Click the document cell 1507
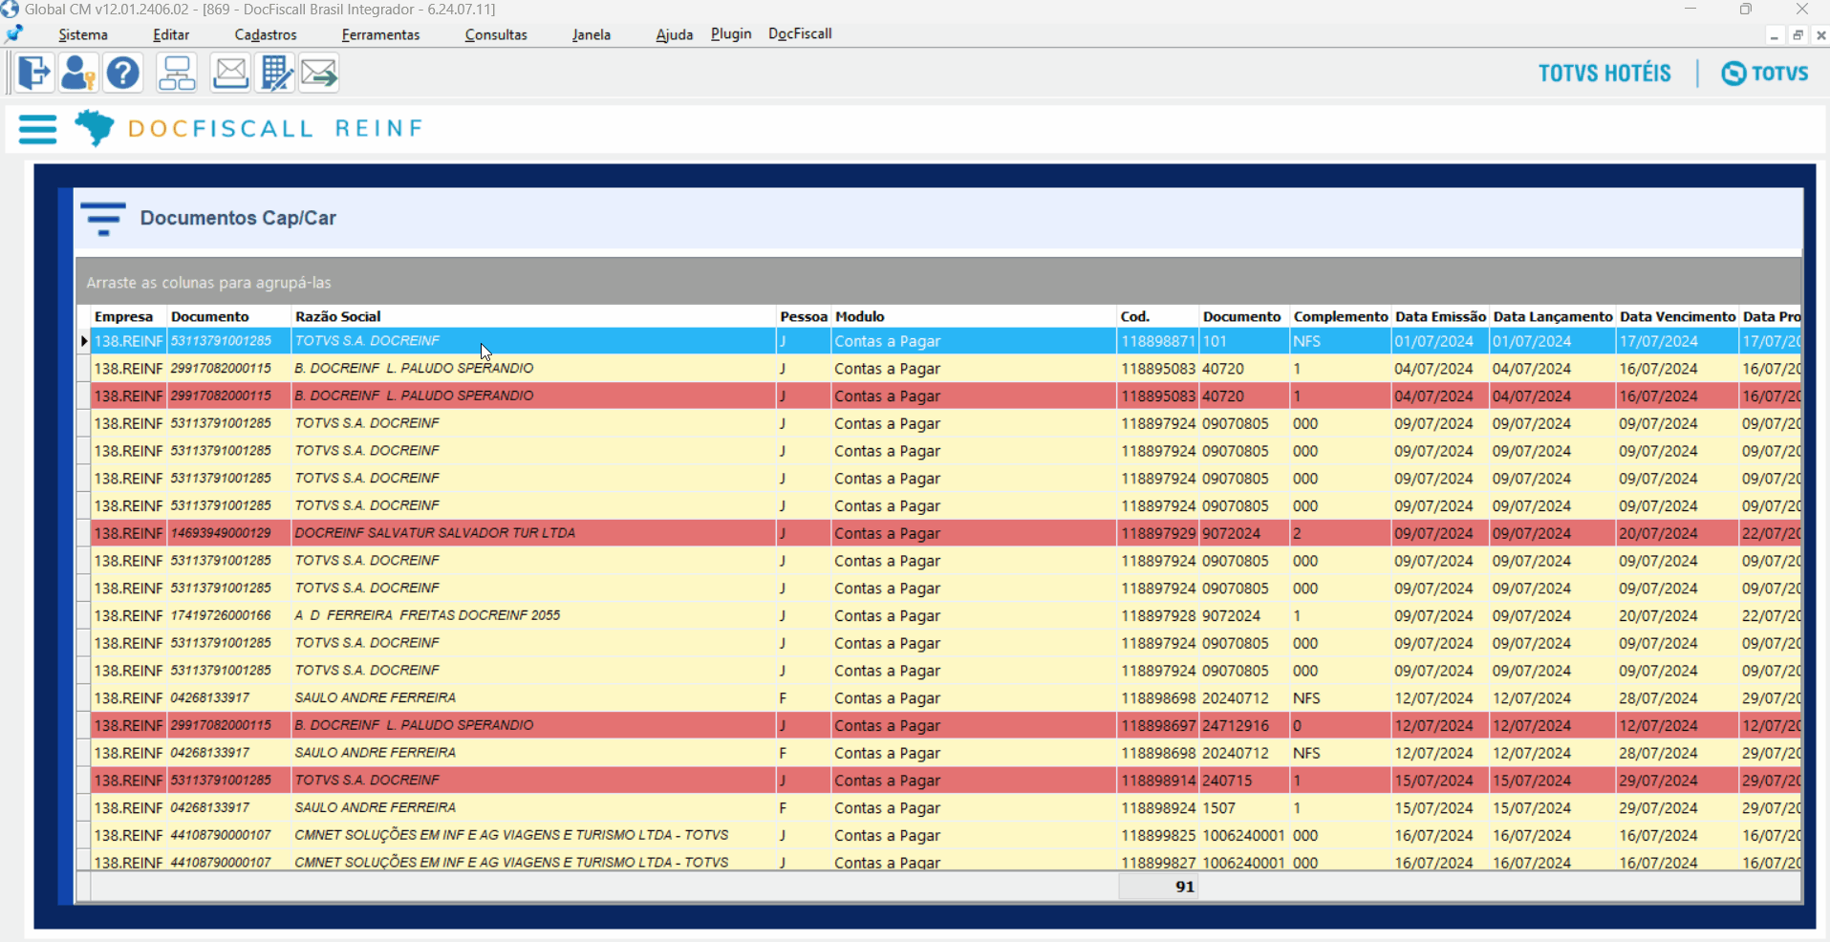This screenshot has width=1830, height=942. pos(1244,808)
